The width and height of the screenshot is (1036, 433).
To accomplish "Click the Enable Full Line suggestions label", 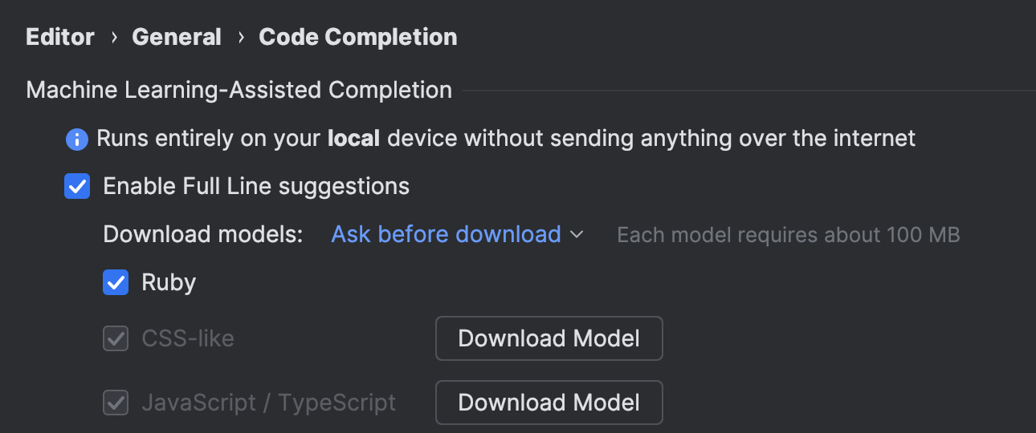I will (x=256, y=187).
